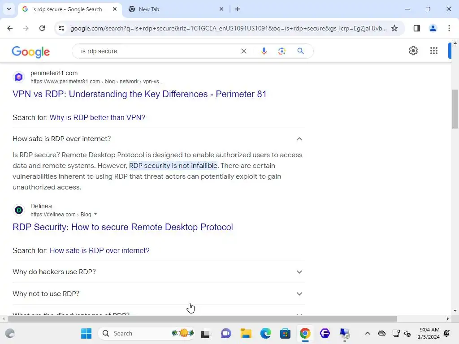This screenshot has height=344, width=459.
Task: Switch to Chrome on the taskbar
Action: click(305, 333)
